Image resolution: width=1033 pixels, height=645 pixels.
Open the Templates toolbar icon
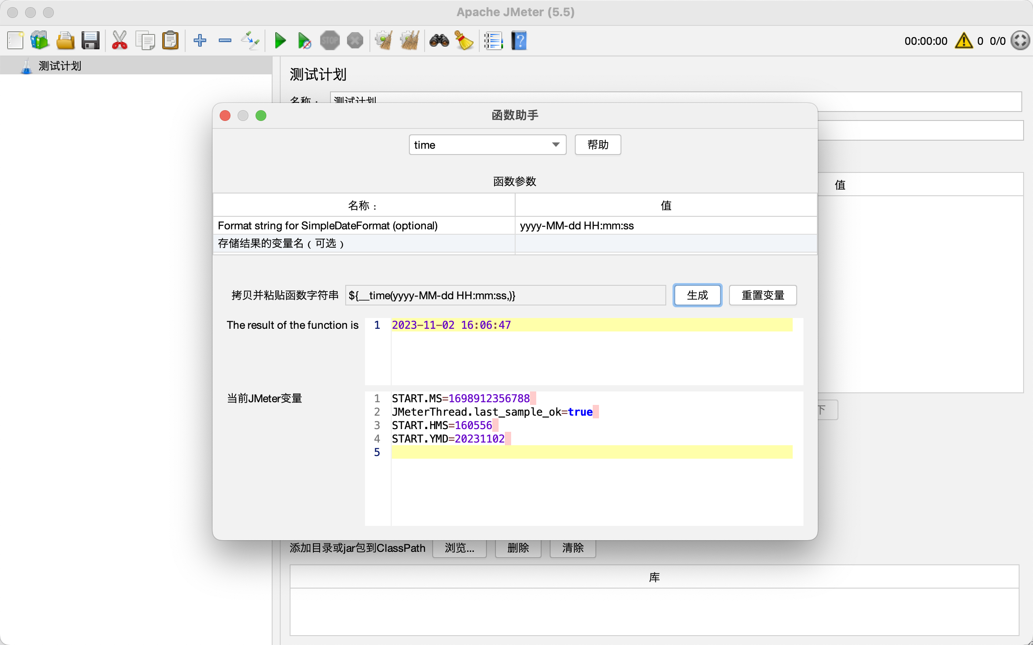pyautogui.click(x=39, y=41)
